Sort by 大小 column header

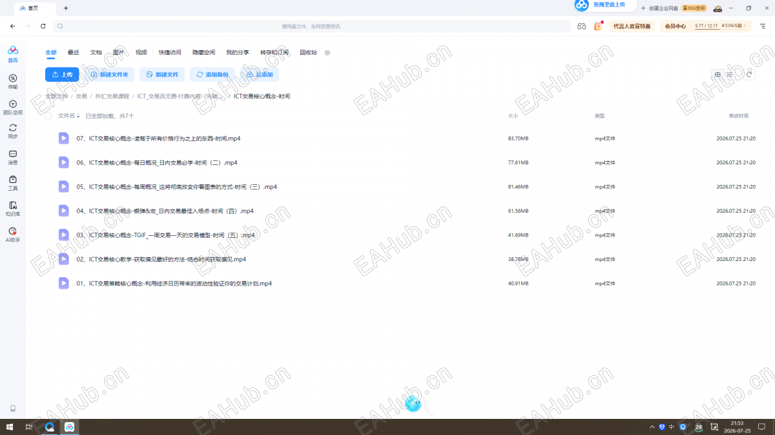click(x=513, y=116)
